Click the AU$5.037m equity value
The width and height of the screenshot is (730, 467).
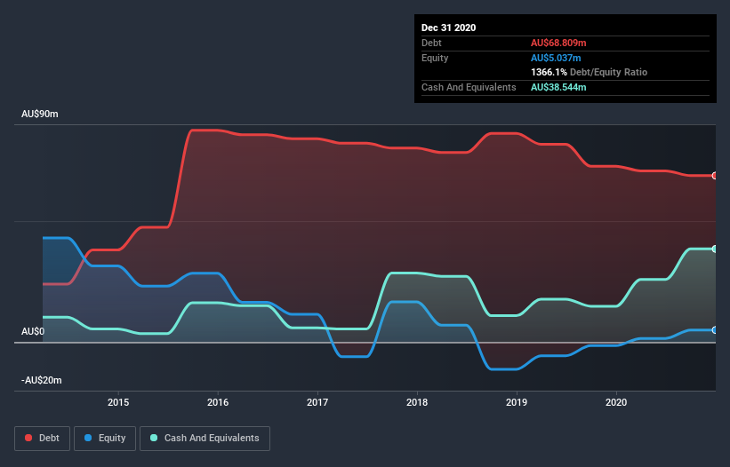click(x=556, y=58)
